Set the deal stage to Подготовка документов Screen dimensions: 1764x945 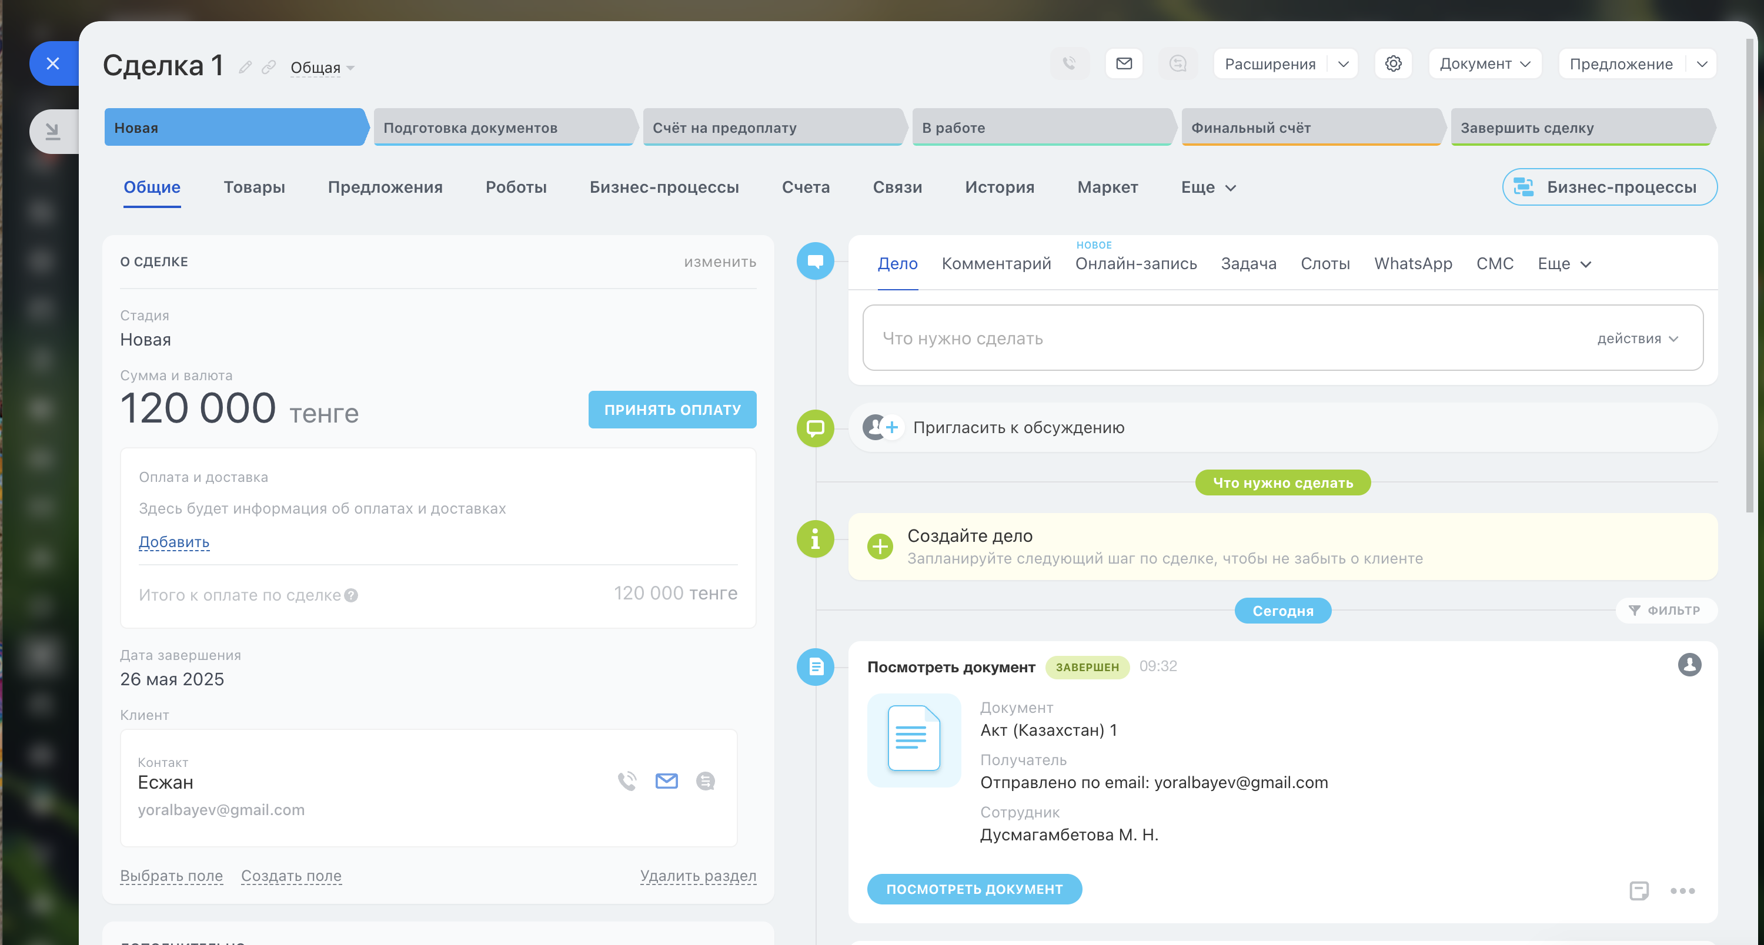coord(503,128)
